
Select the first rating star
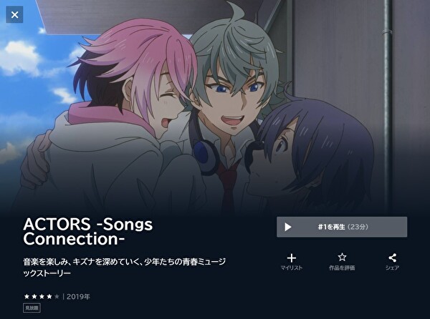click(27, 296)
